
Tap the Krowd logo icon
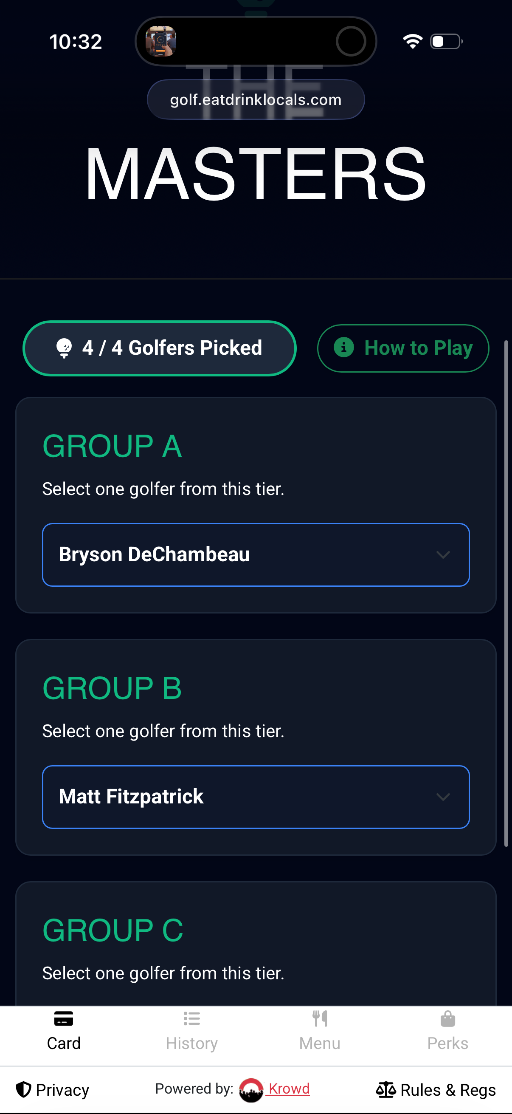[251, 1090]
